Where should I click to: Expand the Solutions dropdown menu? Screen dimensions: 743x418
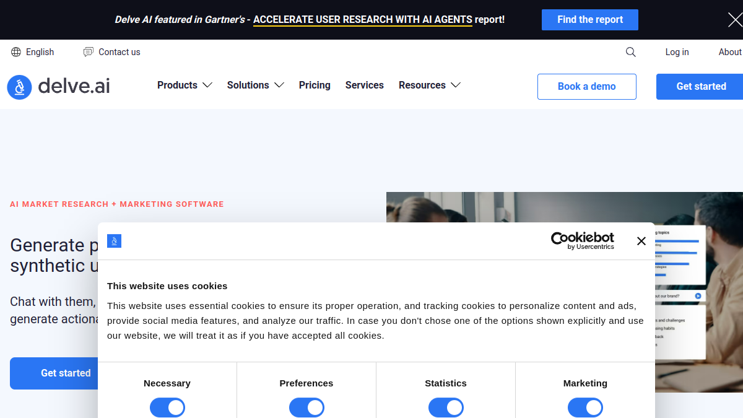click(x=255, y=85)
